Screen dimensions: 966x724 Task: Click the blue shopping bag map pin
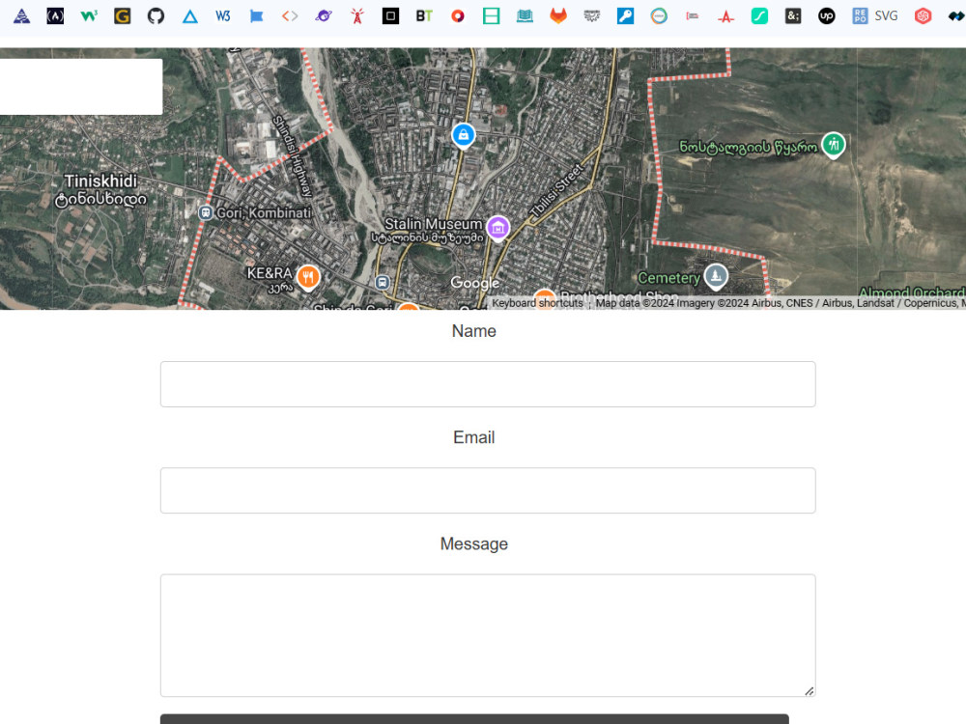point(464,135)
